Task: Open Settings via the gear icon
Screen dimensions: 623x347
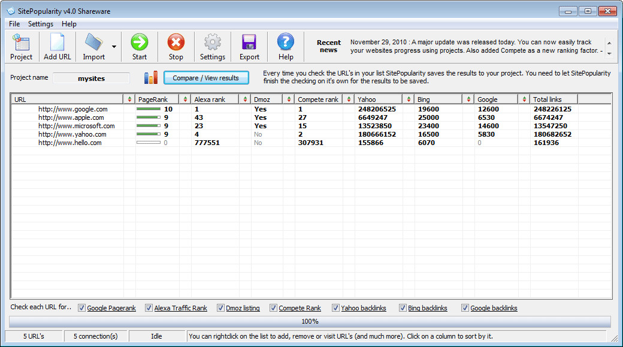Action: click(x=213, y=42)
